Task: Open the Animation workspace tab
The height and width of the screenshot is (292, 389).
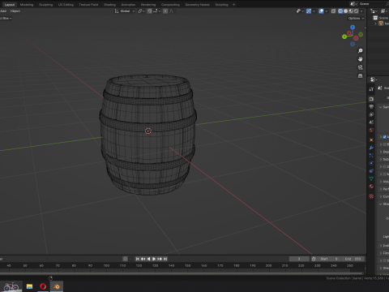Action: 128,5
